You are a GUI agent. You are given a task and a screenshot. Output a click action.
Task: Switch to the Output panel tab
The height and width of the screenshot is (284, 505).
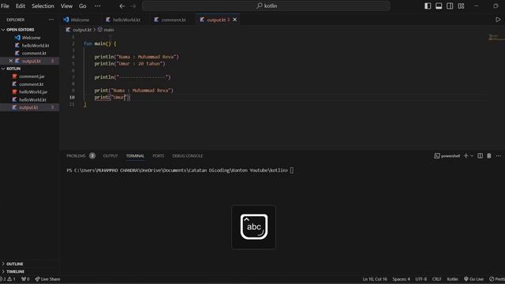pyautogui.click(x=110, y=156)
